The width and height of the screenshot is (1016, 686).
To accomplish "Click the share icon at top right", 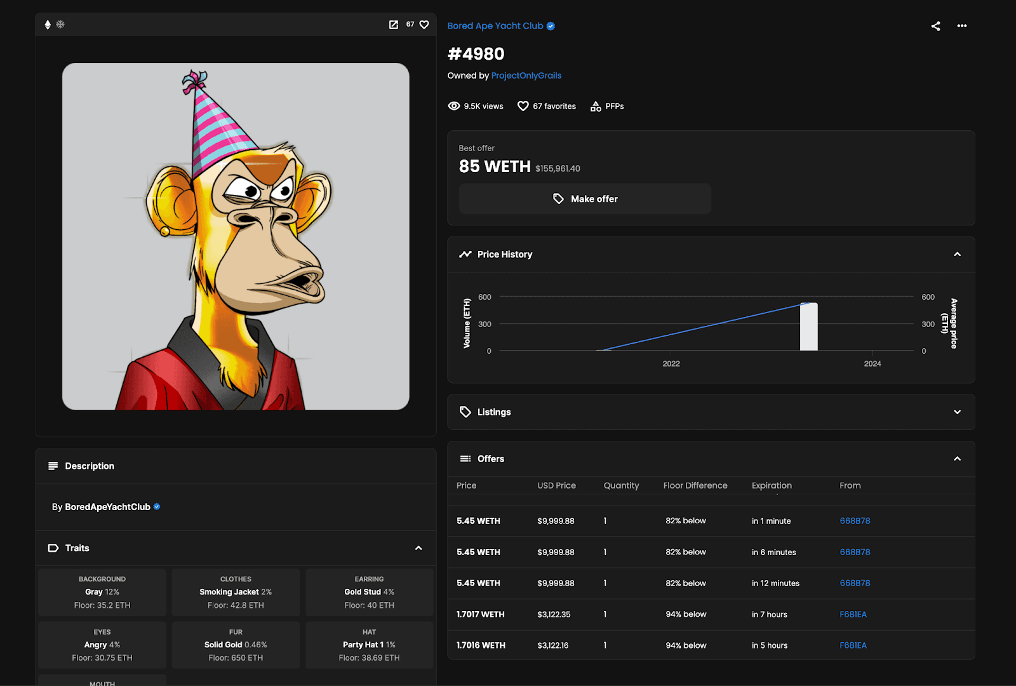I will click(936, 26).
